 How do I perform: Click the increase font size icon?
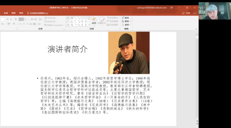tap(8, 19)
